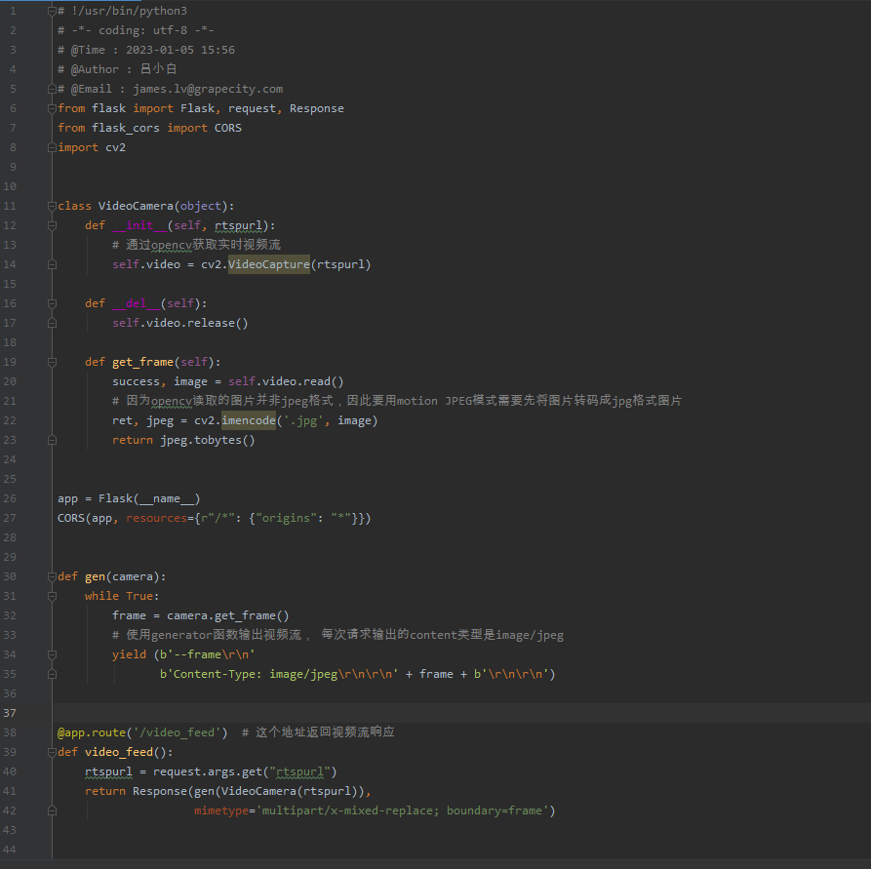This screenshot has height=869, width=871.
Task: Click the 'get_frame' method definition name on line 19
Action: coord(142,362)
